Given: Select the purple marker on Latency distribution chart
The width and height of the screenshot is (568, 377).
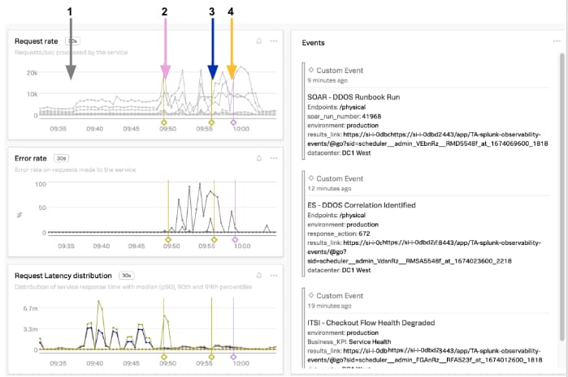Looking at the screenshot, I should pos(233,357).
